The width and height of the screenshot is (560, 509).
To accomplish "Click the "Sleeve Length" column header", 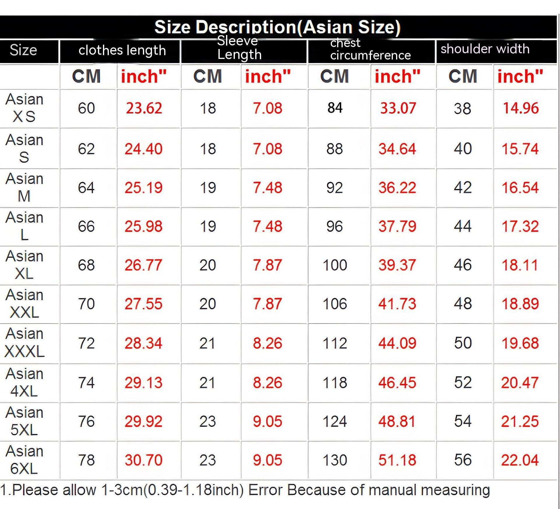I will point(239,48).
